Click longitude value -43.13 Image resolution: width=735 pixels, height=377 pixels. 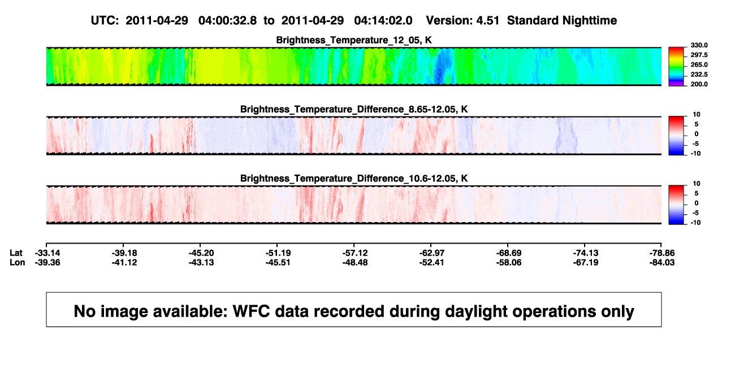click(x=201, y=262)
